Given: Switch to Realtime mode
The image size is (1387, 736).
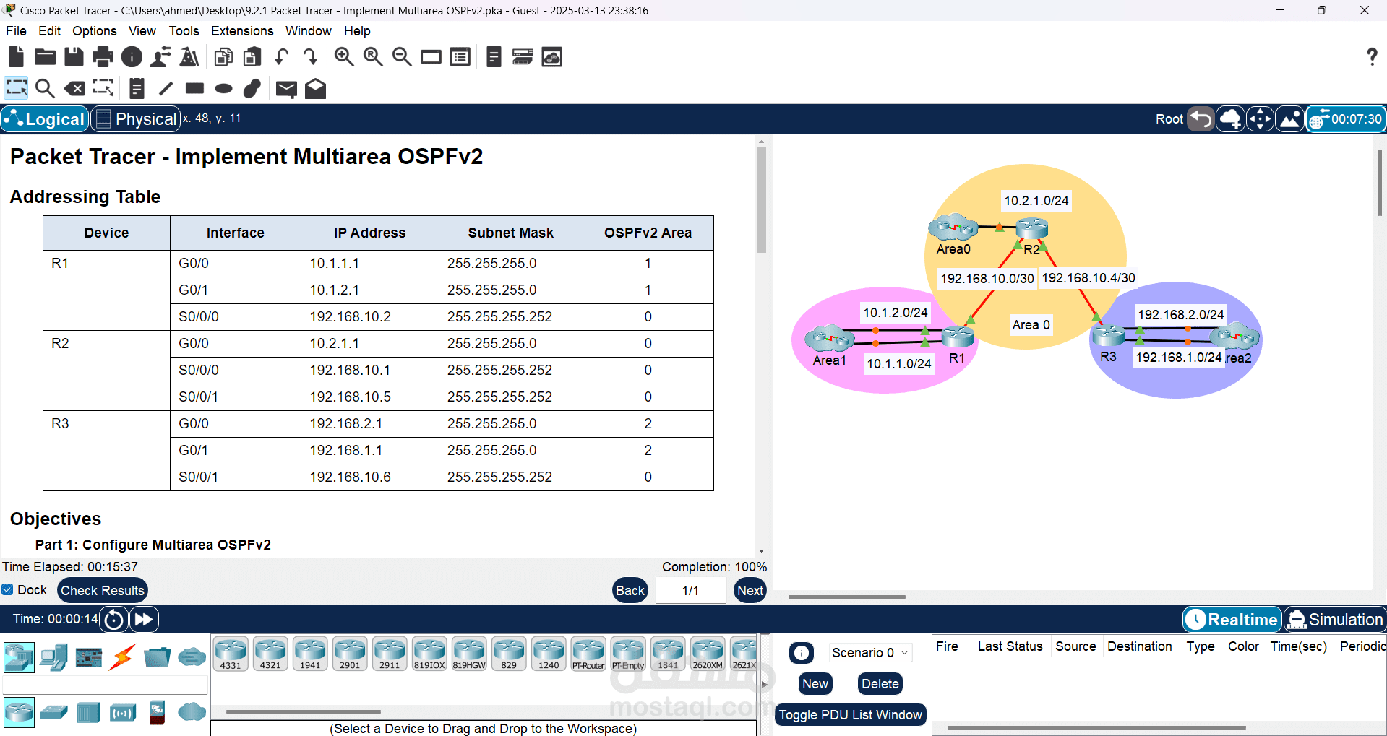Looking at the screenshot, I should pos(1232,620).
